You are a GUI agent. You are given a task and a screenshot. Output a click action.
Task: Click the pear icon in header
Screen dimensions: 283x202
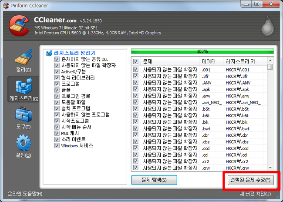[268, 26]
